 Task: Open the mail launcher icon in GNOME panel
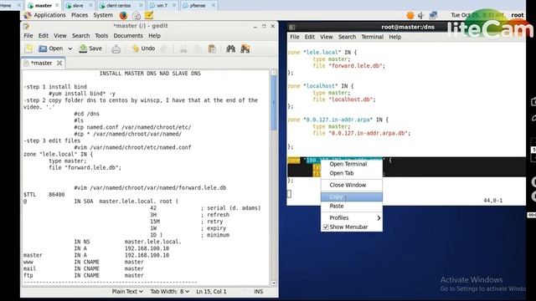136,15
